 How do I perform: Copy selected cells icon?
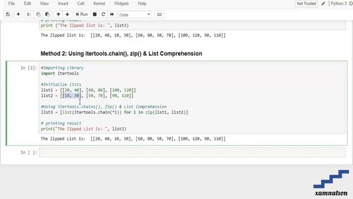[x=38, y=14]
